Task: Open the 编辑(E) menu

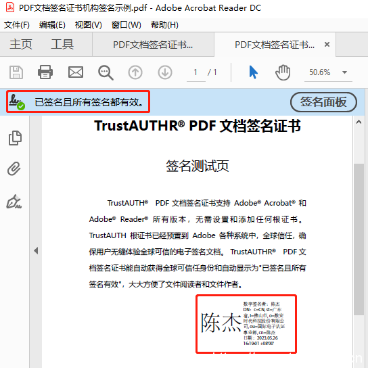Action: [x=52, y=24]
